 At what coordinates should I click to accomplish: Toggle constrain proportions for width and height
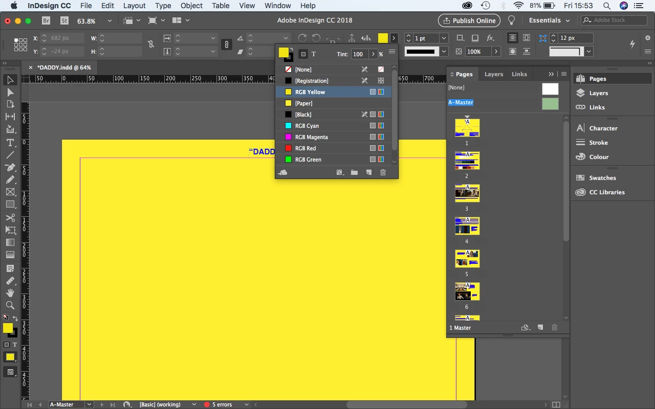pyautogui.click(x=151, y=44)
